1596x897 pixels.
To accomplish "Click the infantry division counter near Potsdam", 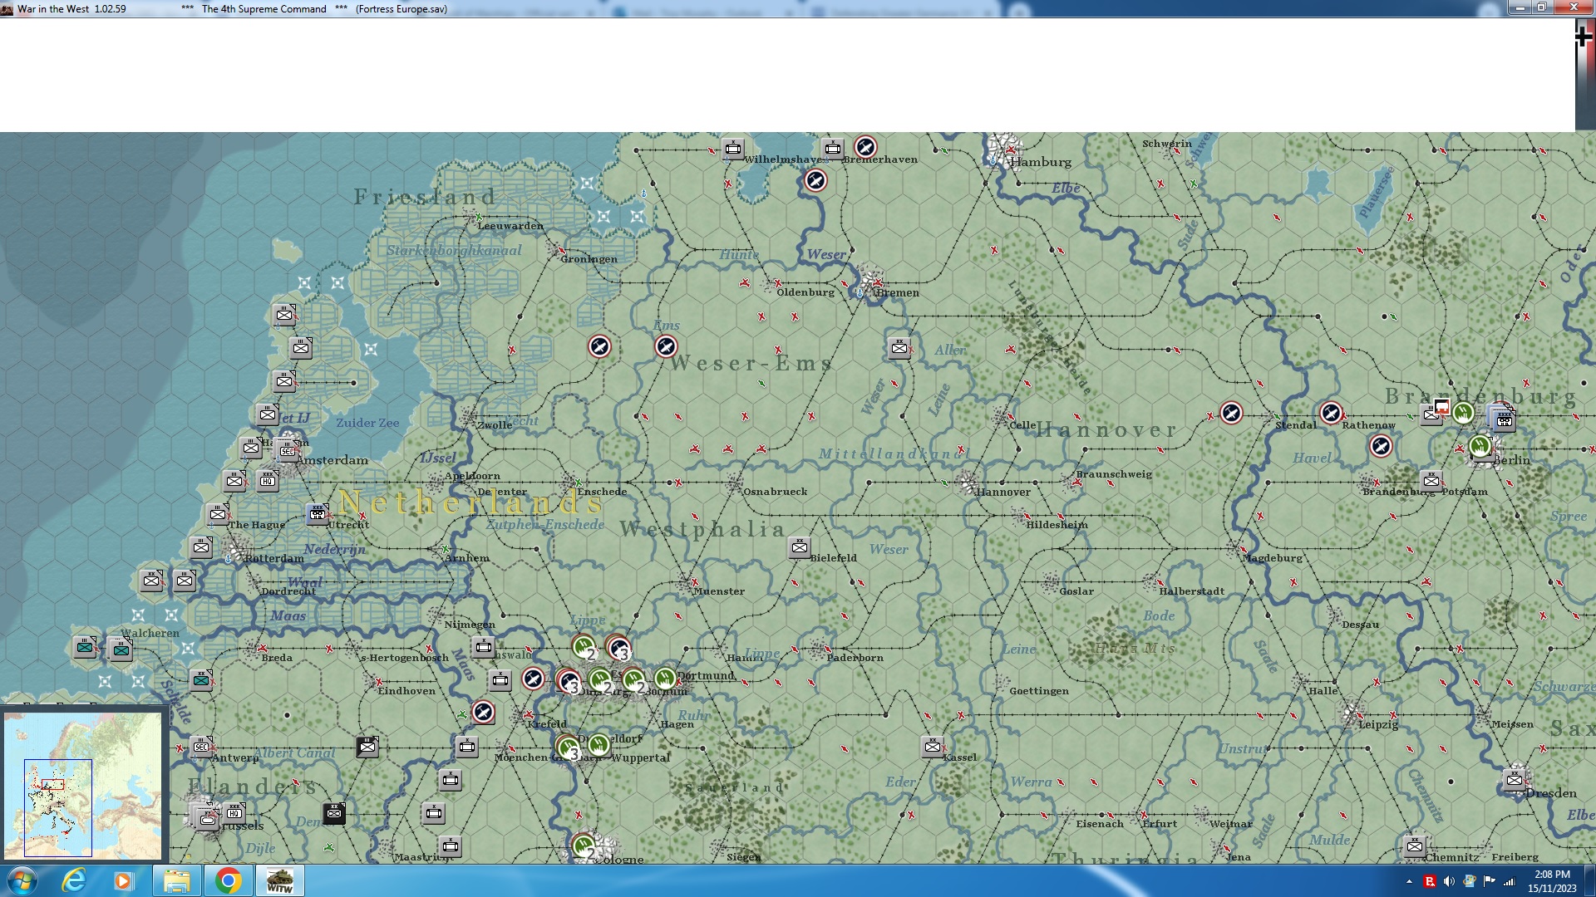I will (x=1431, y=480).
